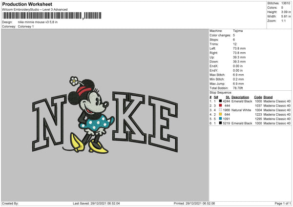Click the 'St.' column header
The width and height of the screenshot is (293, 207).
coord(228,97)
